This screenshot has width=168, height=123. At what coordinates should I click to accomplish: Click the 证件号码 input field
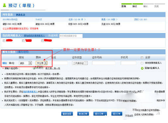coord(104,63)
